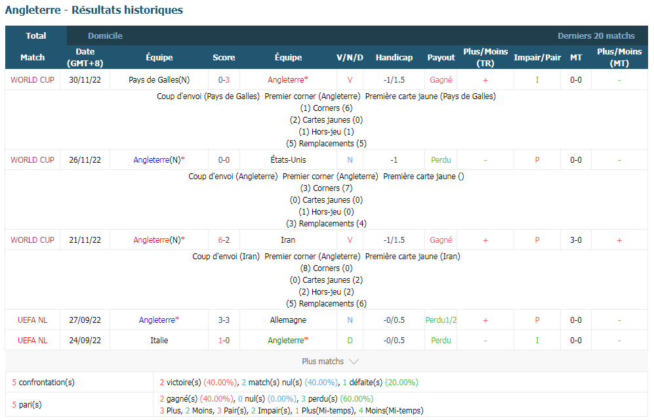Click Gagné payout in Iran row
The height and width of the screenshot is (420, 654).
coord(441,240)
